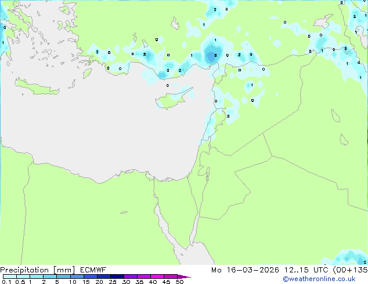Viewport: 368px width, 284px height.
Task: Select the 0.5–1 mm legend color box
Action: (x=23, y=276)
